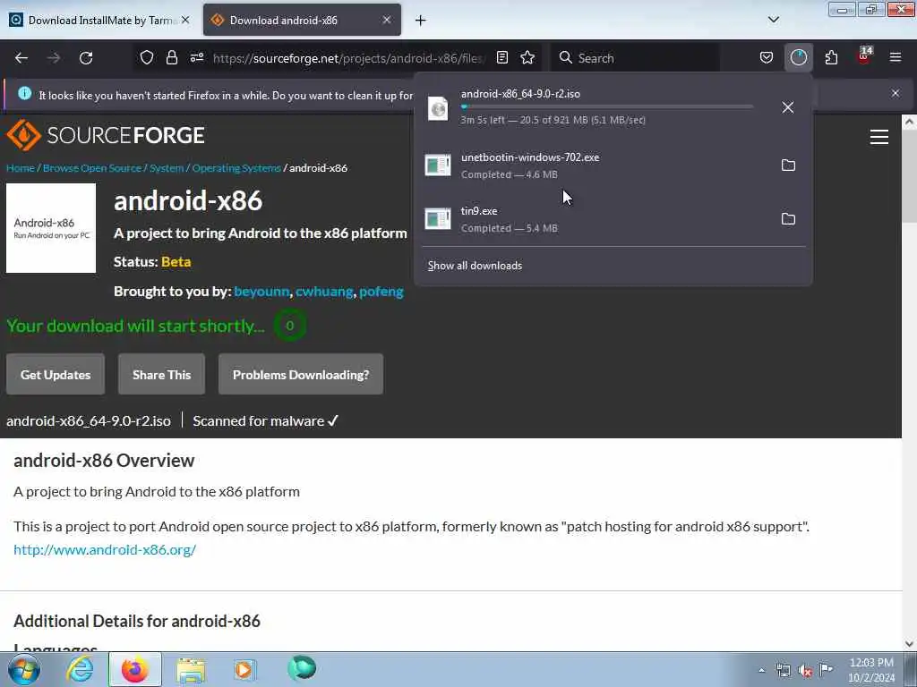The image size is (917, 687).
Task: Click the page vertical scrollbar thumb
Action: pos(909,177)
